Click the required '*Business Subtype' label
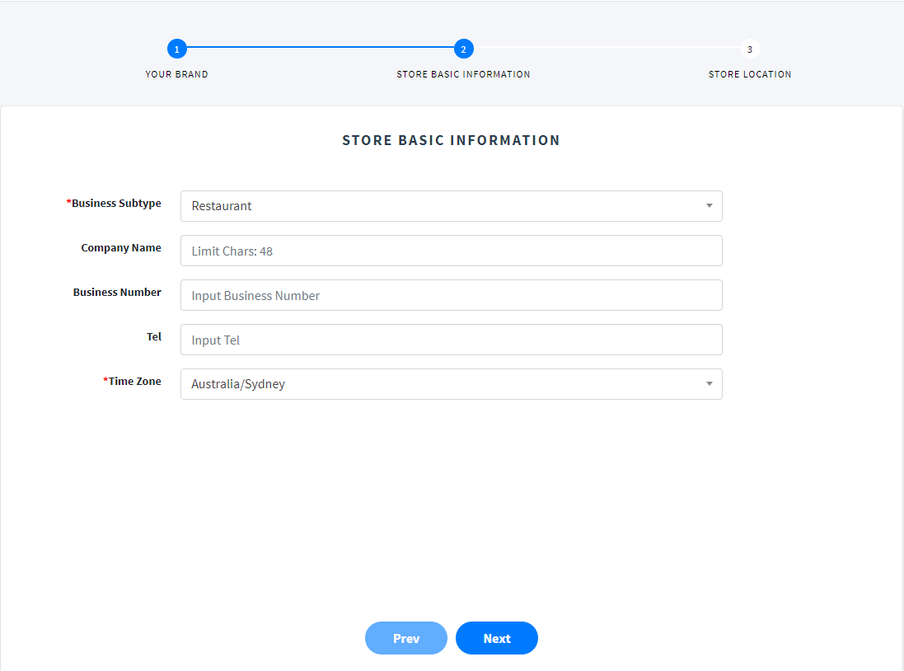Screen dimensions: 904x671 (115, 204)
